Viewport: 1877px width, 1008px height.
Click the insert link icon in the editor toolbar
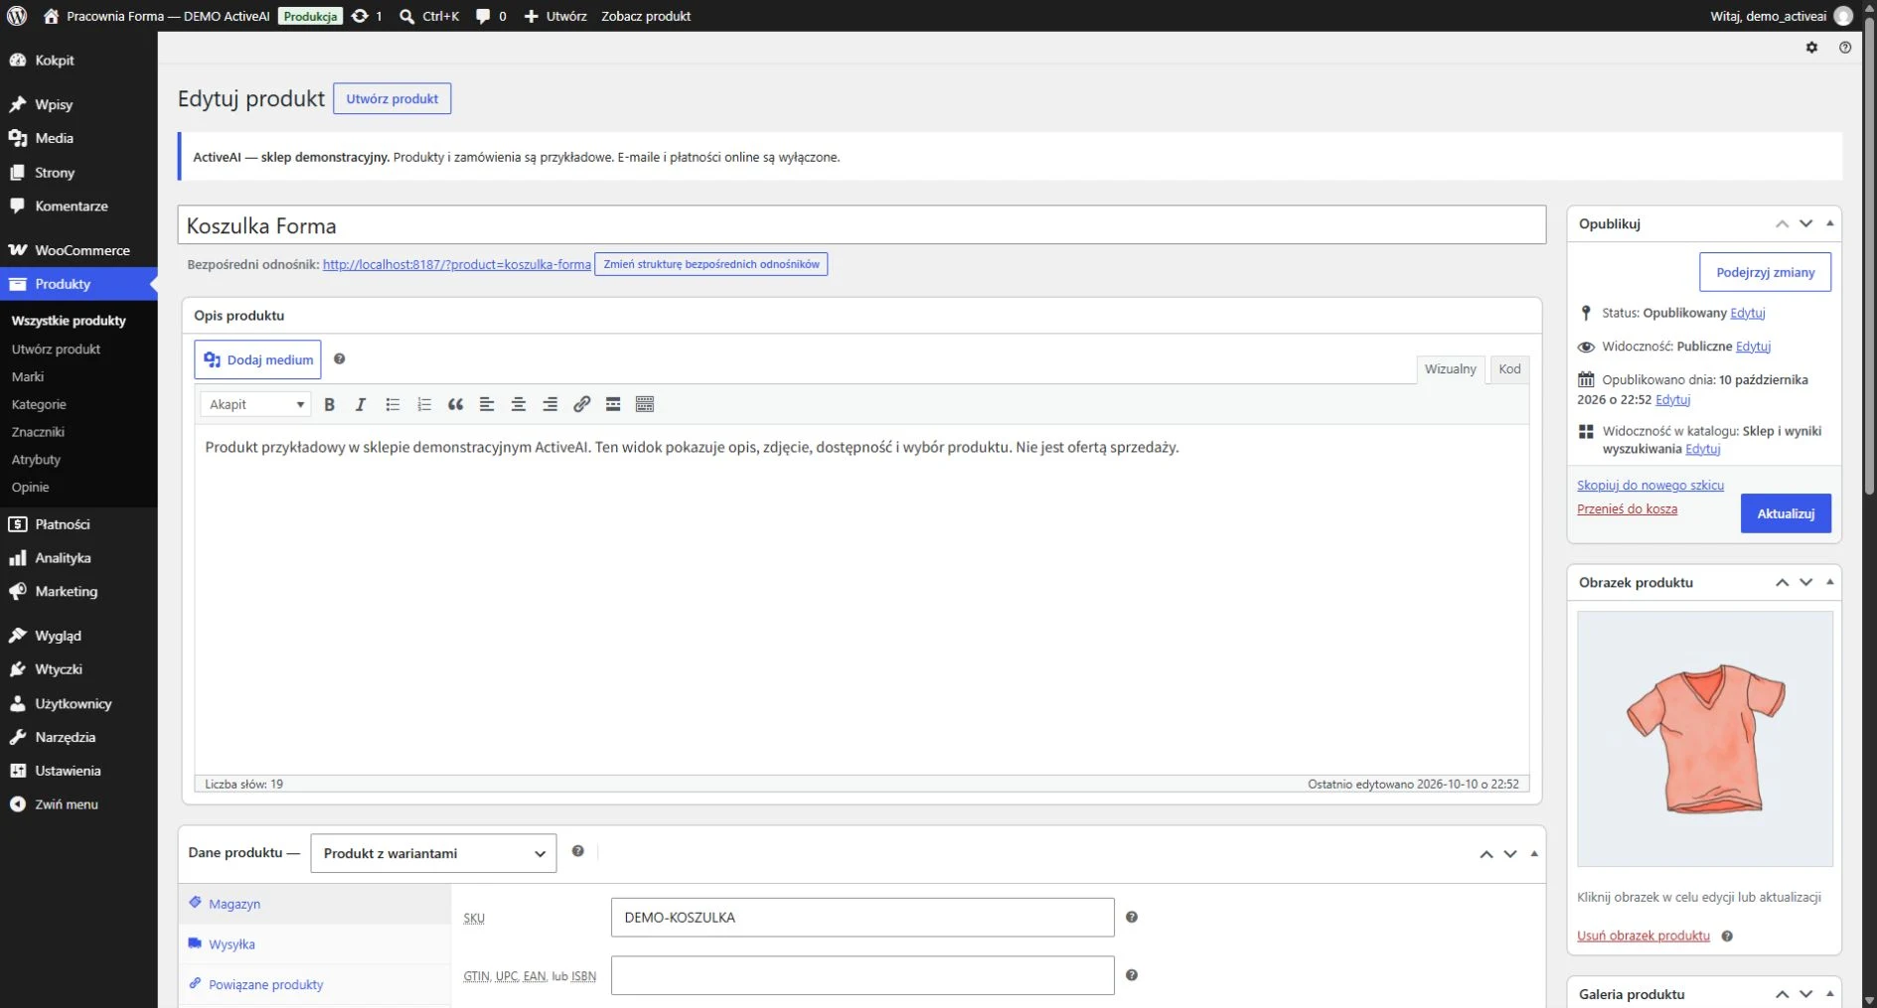581,404
